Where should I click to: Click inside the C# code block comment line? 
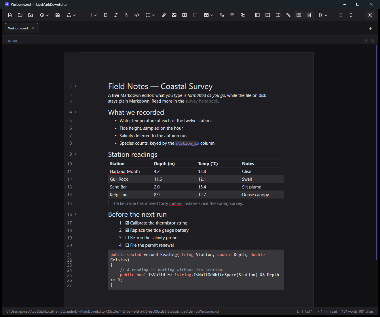pyautogui.click(x=172, y=270)
